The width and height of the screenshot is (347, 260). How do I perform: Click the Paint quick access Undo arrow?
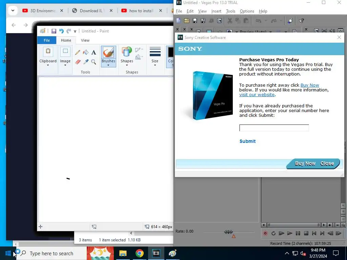point(61,31)
